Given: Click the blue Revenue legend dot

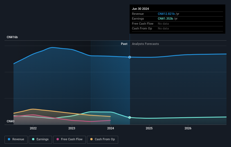Looking at the screenshot, I should click(9, 139).
